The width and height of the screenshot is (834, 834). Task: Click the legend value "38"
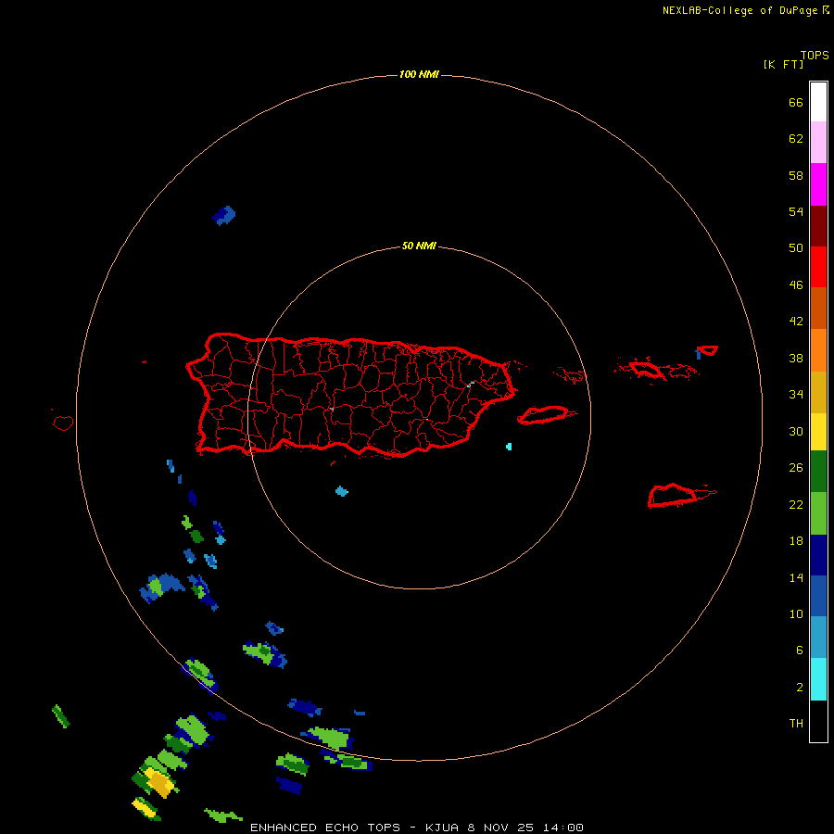click(796, 358)
